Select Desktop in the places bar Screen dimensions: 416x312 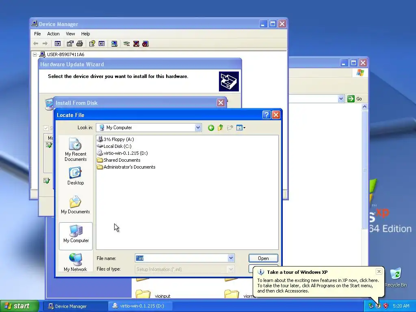(76, 176)
